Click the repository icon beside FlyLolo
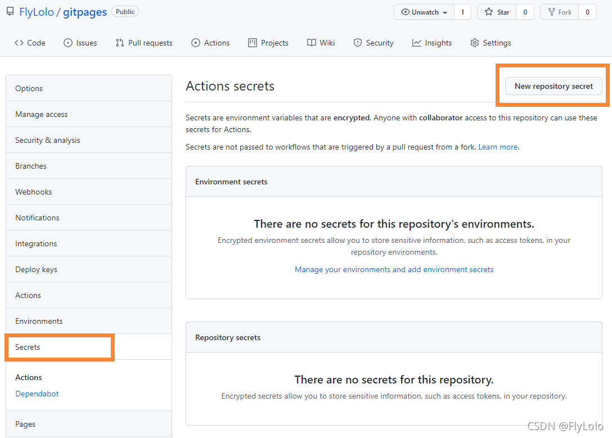 click(11, 12)
